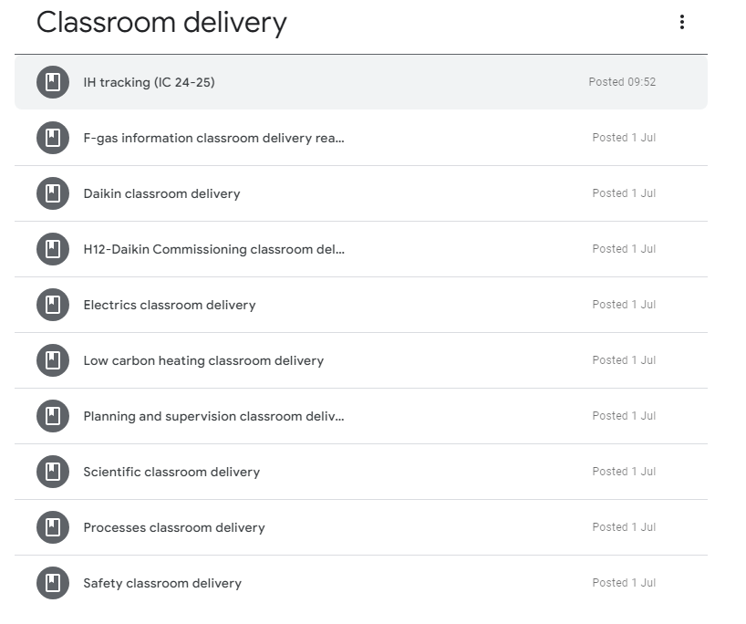This screenshot has width=746, height=624.
Task: Open the three-dot topic options menu
Action: coord(681,23)
